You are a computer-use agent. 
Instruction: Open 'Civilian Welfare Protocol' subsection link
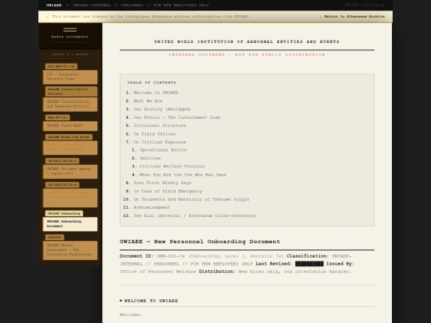(x=172, y=166)
